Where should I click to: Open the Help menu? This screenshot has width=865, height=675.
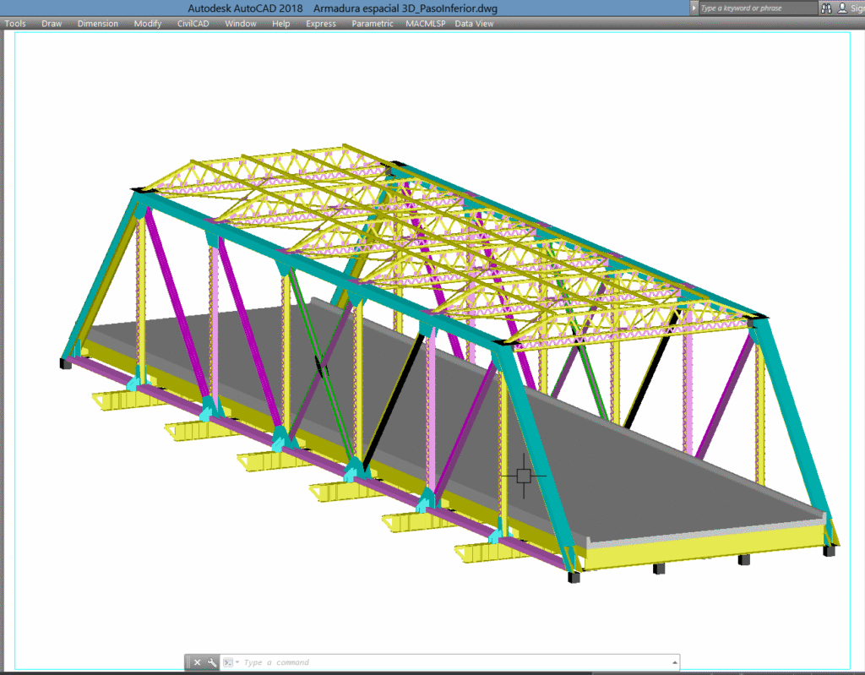280,24
